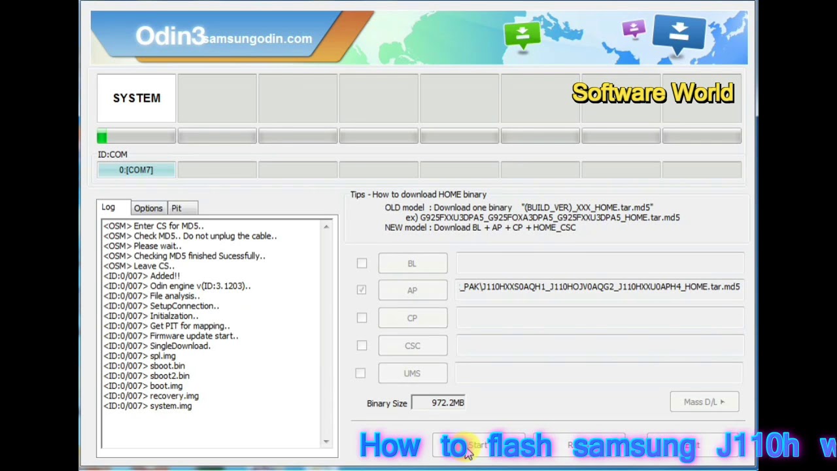
Task: Click the 'NEW model' tip line
Action: [480, 228]
